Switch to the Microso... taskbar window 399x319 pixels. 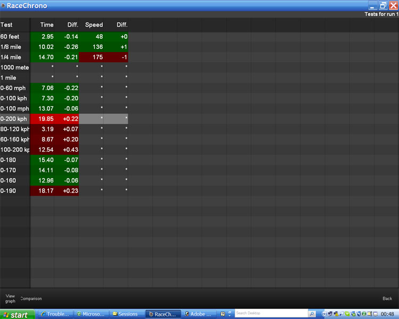[90, 314]
